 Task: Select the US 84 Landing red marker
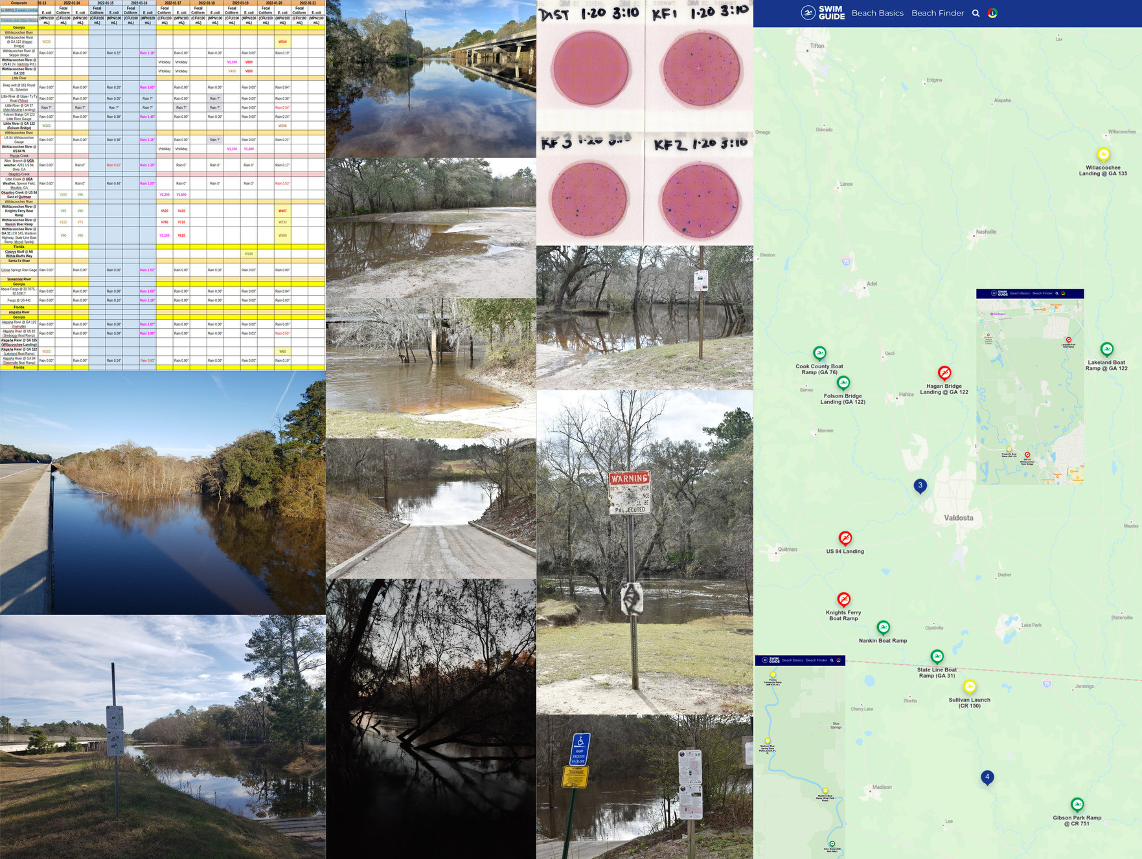[x=845, y=539]
